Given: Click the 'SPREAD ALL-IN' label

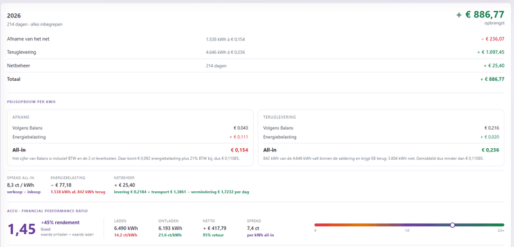Looking at the screenshot, I should tap(21, 178).
